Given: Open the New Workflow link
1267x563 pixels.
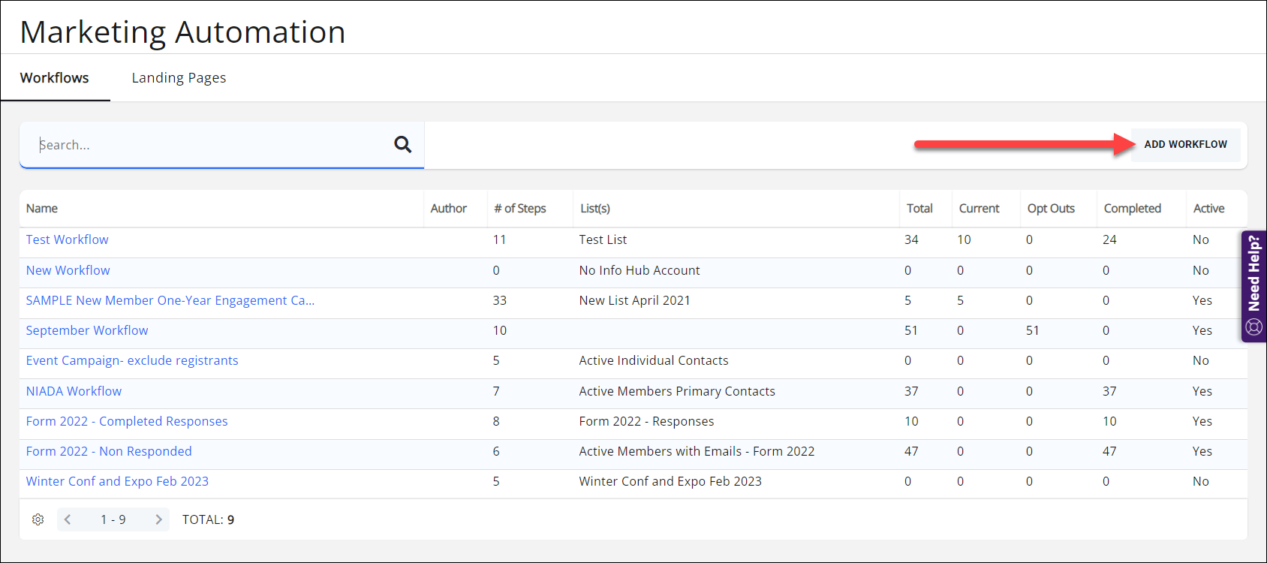Looking at the screenshot, I should coord(68,270).
